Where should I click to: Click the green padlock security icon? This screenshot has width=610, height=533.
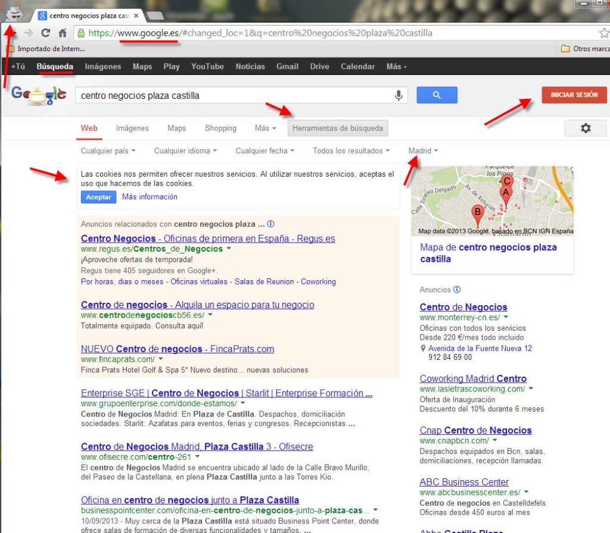(x=81, y=33)
